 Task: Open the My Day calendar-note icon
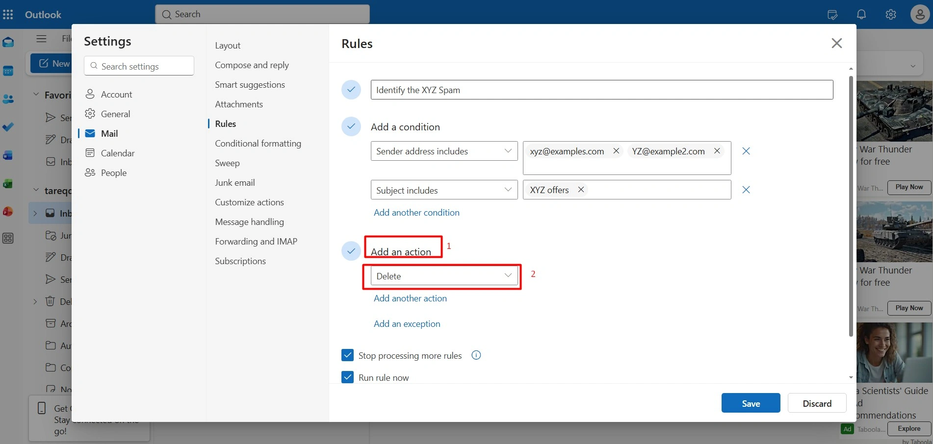(832, 14)
